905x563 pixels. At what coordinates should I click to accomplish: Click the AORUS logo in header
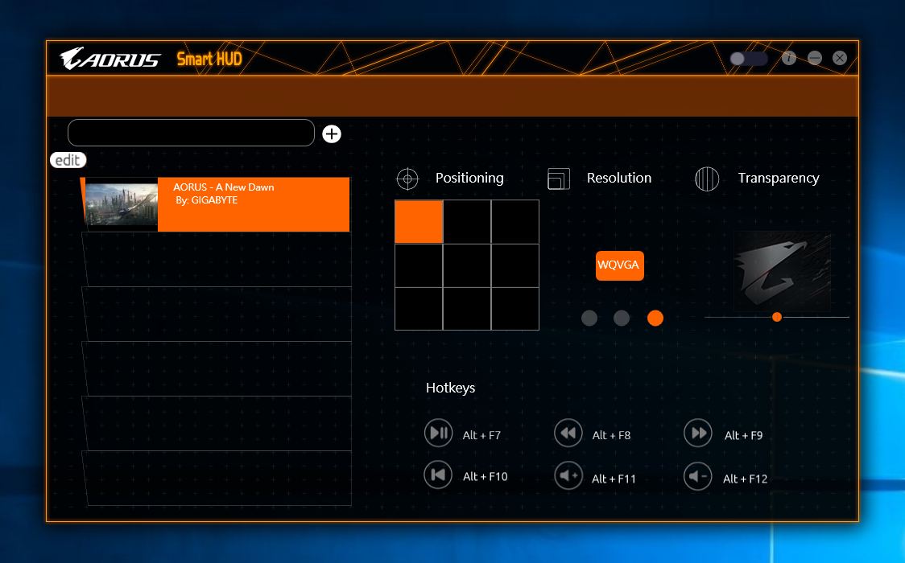tap(110, 59)
